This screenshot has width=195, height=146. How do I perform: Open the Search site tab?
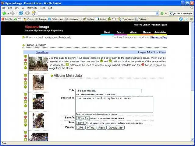pyautogui.click(x=120, y=32)
